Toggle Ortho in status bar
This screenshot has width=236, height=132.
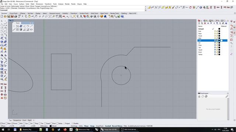pos(81,126)
